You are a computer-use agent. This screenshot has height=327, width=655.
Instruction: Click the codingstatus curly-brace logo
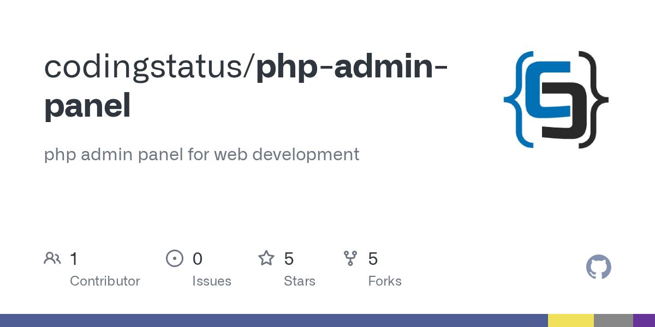pos(556,100)
